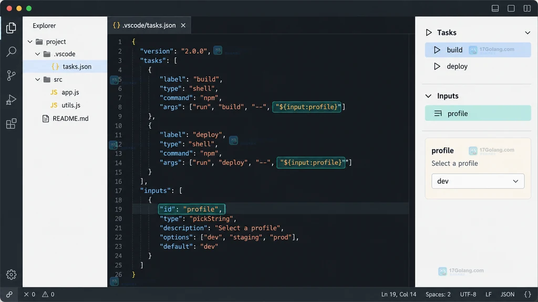This screenshot has width=538, height=302.
Task: Run the deploy task play icon
Action: pyautogui.click(x=437, y=67)
